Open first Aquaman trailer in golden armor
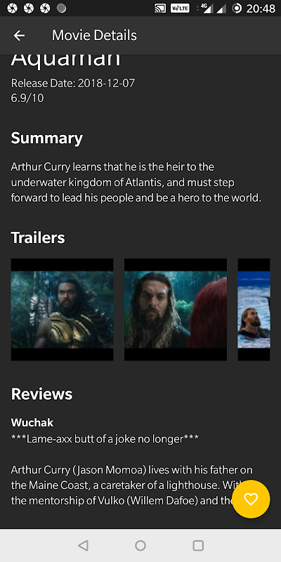Viewport: 281px width, 562px height. (x=62, y=309)
